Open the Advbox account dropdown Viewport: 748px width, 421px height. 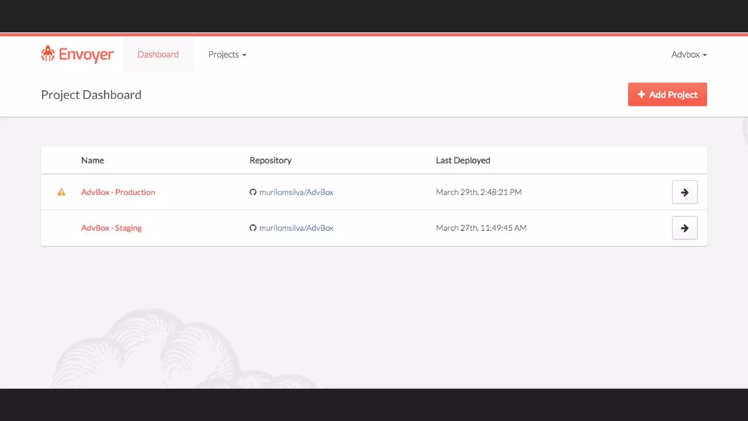(x=685, y=54)
